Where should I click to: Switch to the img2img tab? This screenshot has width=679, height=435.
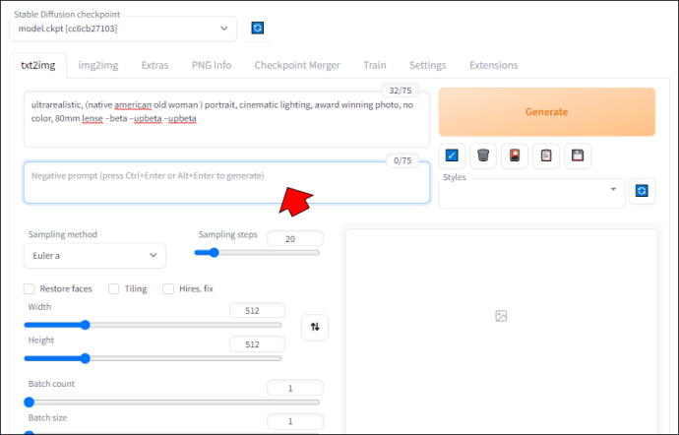[98, 65]
